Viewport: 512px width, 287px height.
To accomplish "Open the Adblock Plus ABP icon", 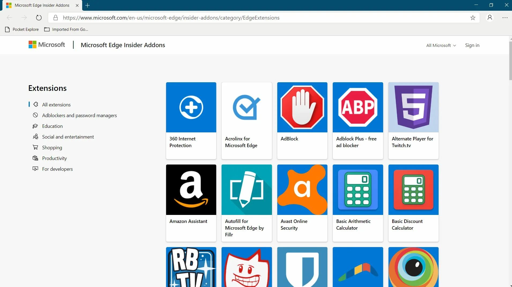I will point(358,107).
